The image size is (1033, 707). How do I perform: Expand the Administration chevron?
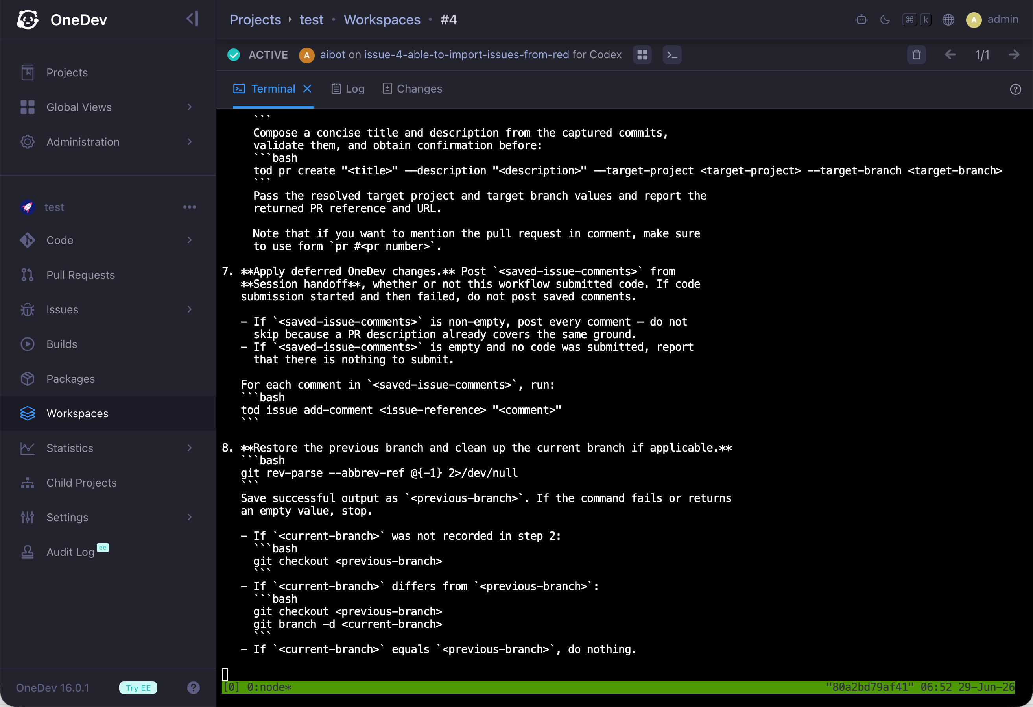[190, 142]
